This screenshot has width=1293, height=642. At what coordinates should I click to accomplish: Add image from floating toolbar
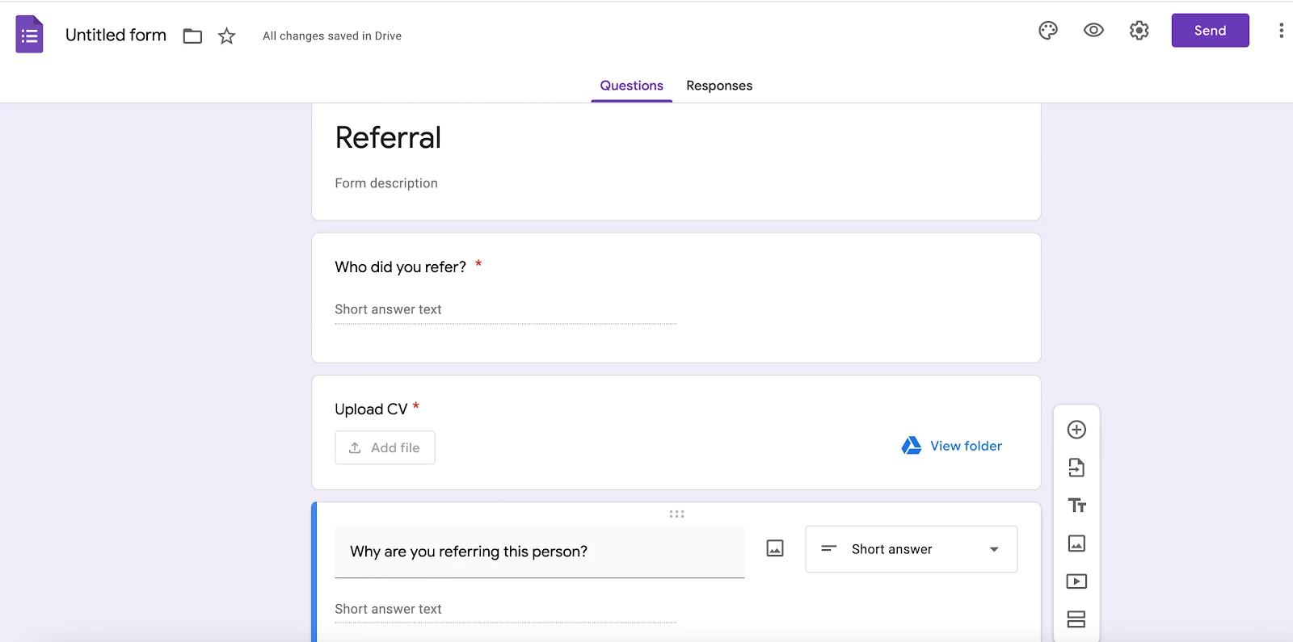click(x=1076, y=543)
